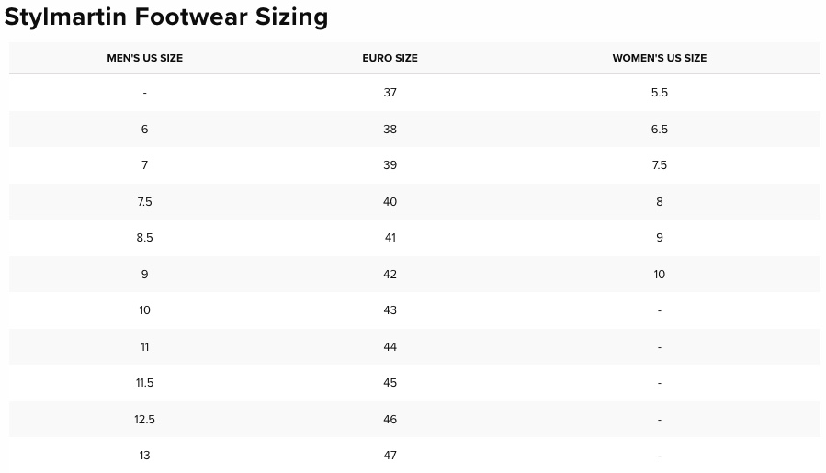Select Euro size 42 cell
This screenshot has height=473, width=826.
tap(390, 275)
